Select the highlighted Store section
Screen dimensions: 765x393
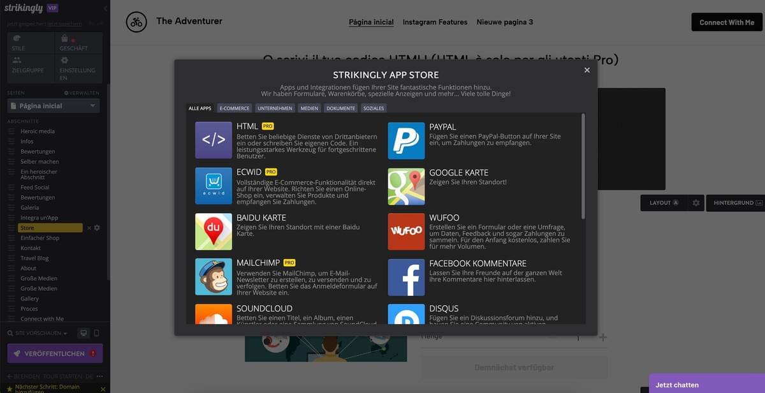coord(50,228)
